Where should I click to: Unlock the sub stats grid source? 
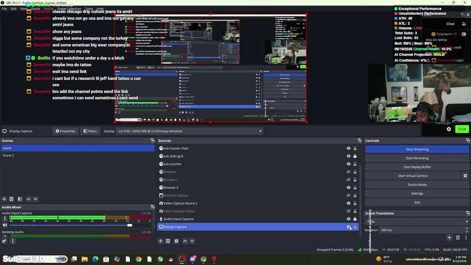[355, 156]
